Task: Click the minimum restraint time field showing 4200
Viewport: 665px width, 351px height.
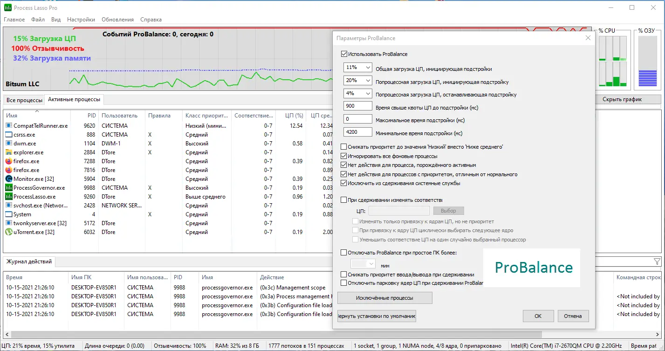Action: click(x=358, y=132)
